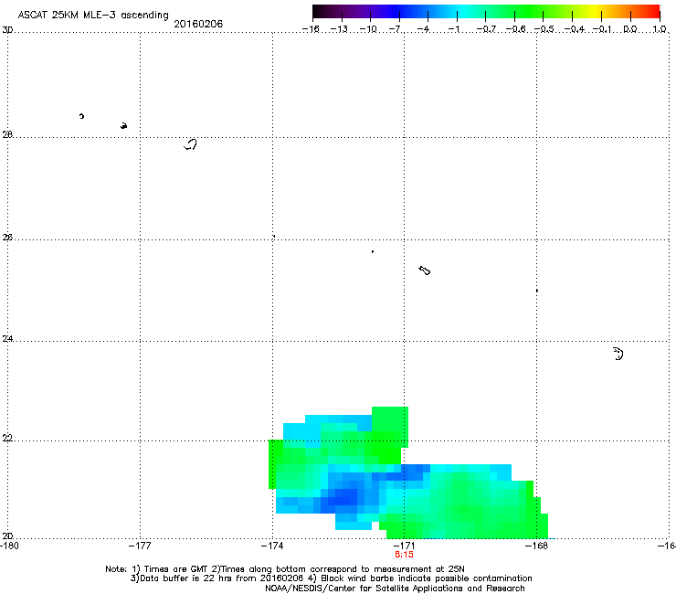This screenshot has width=676, height=594.
Task: Click latitude axis label '22'
Action: [7, 439]
